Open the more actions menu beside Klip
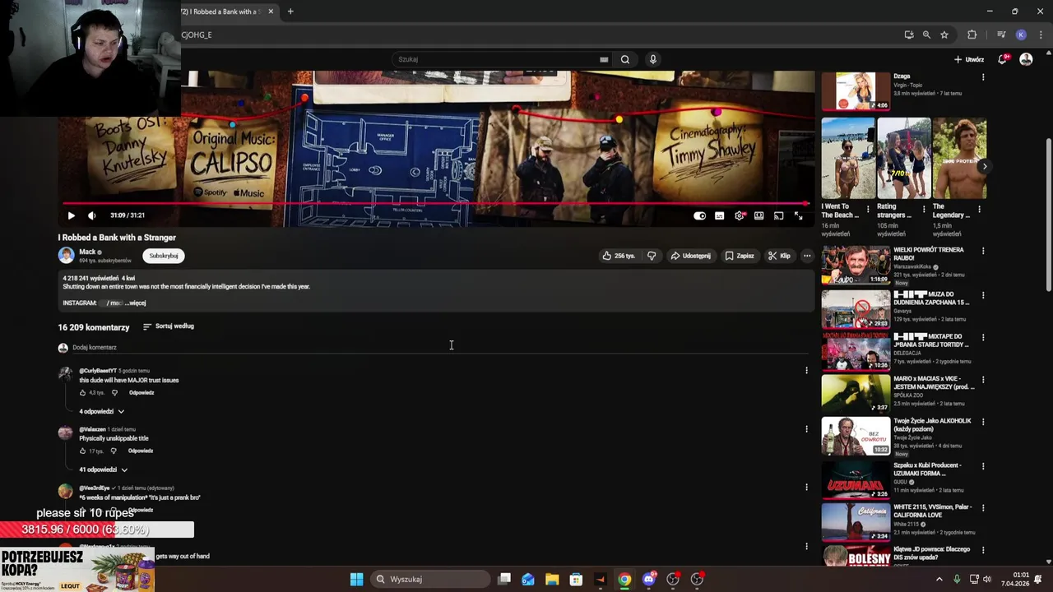The image size is (1053, 592). point(807,256)
